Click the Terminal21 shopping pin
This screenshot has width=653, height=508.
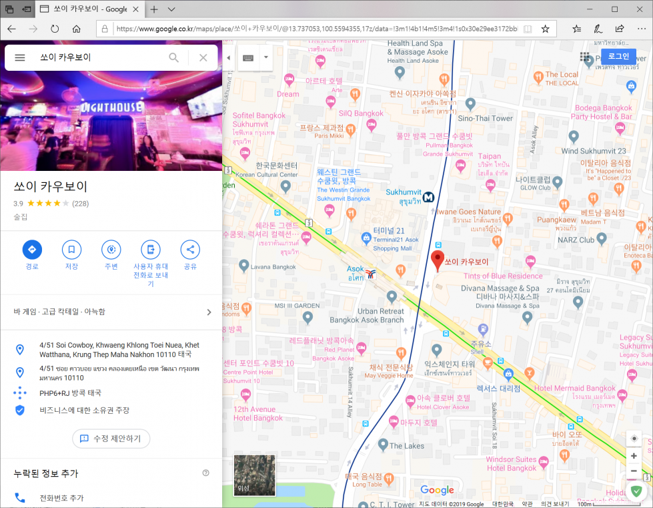pos(366,238)
